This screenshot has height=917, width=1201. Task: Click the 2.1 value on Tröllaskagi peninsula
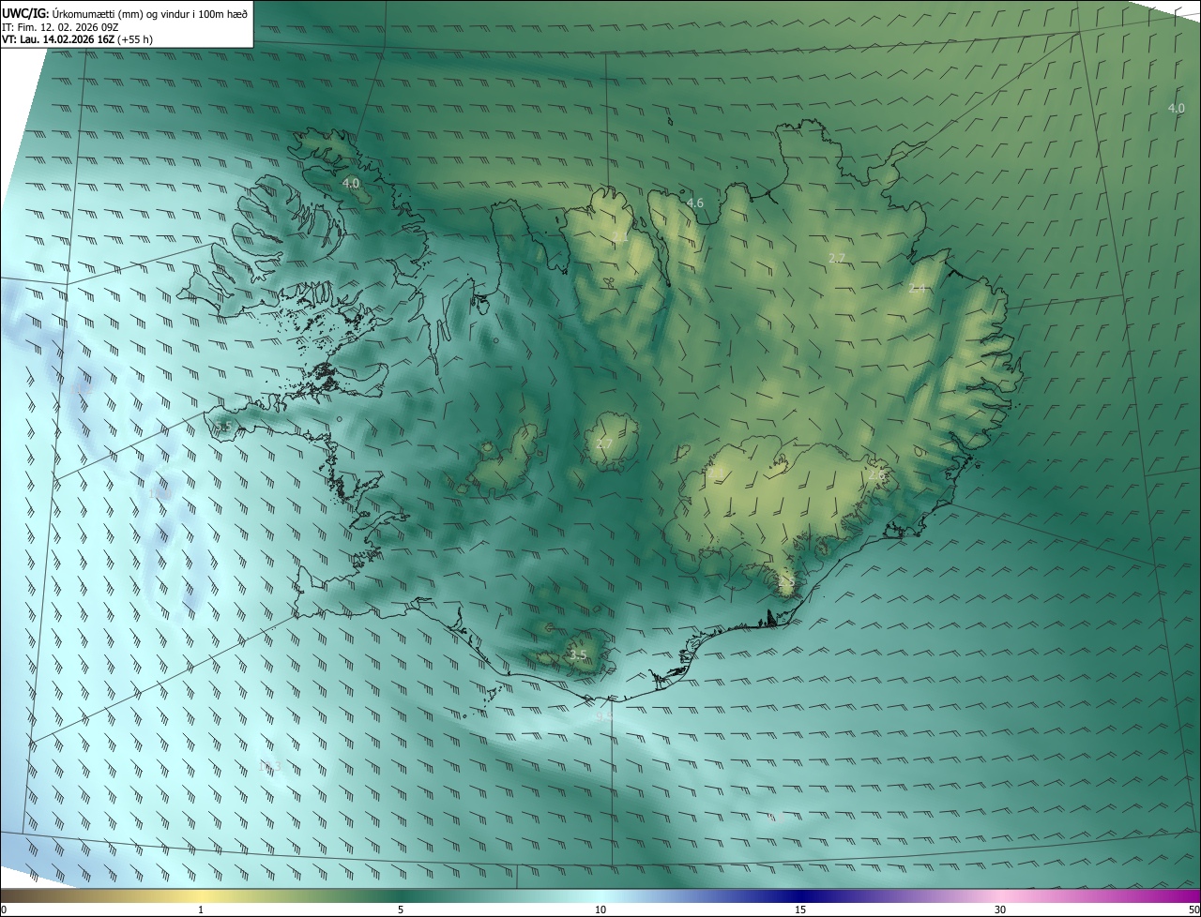tap(620, 237)
